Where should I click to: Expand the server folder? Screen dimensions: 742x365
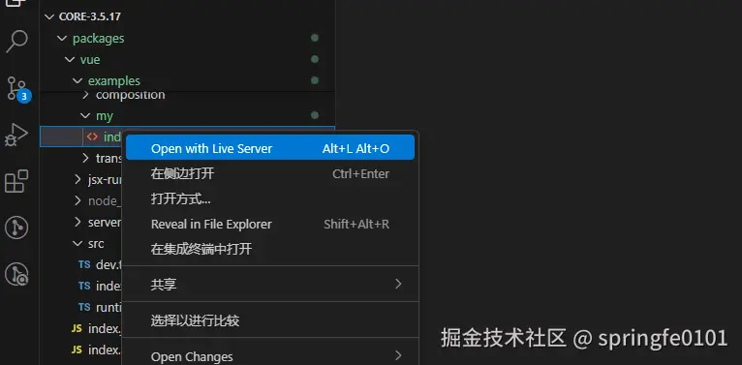point(77,223)
